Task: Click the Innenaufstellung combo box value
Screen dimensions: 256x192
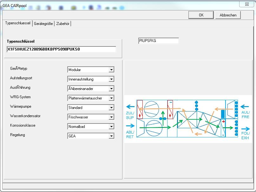Action: tap(88, 79)
